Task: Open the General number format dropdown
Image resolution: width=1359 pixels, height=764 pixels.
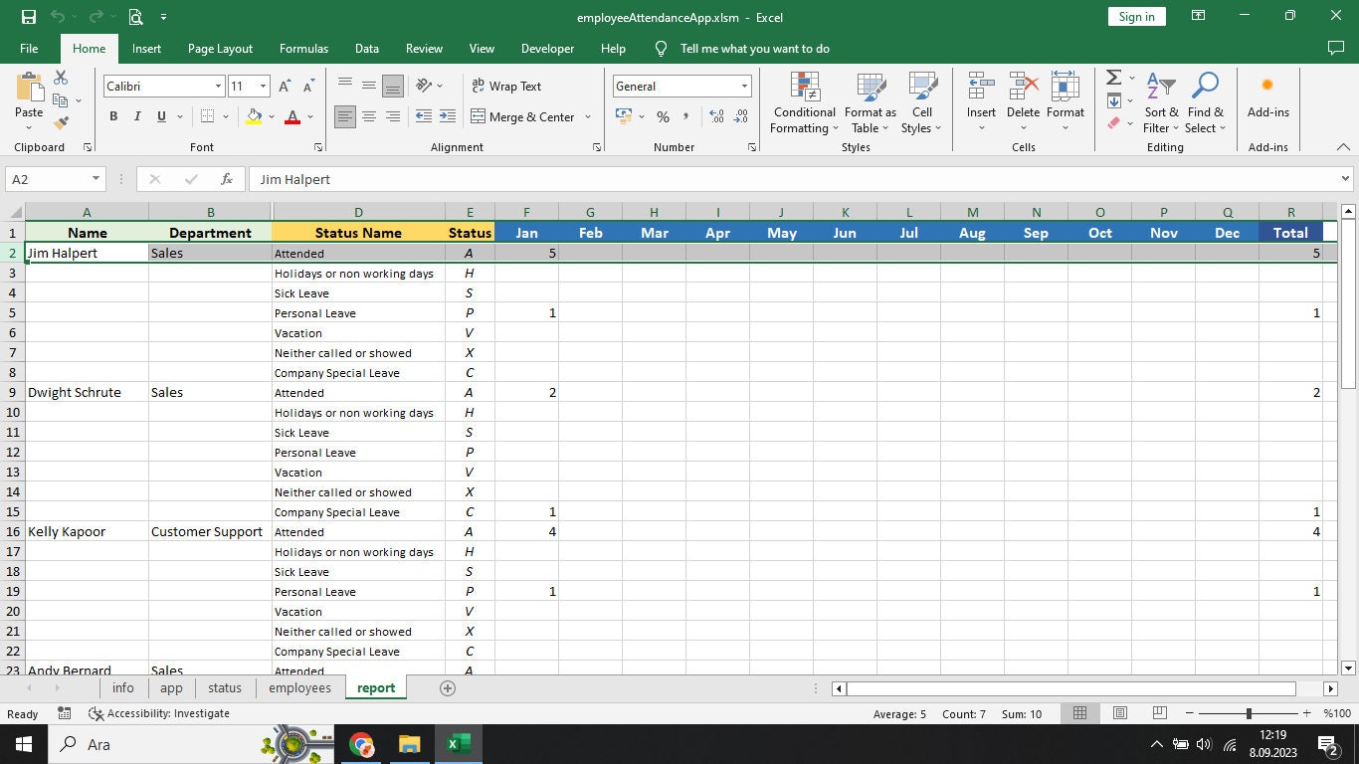Action: click(743, 87)
